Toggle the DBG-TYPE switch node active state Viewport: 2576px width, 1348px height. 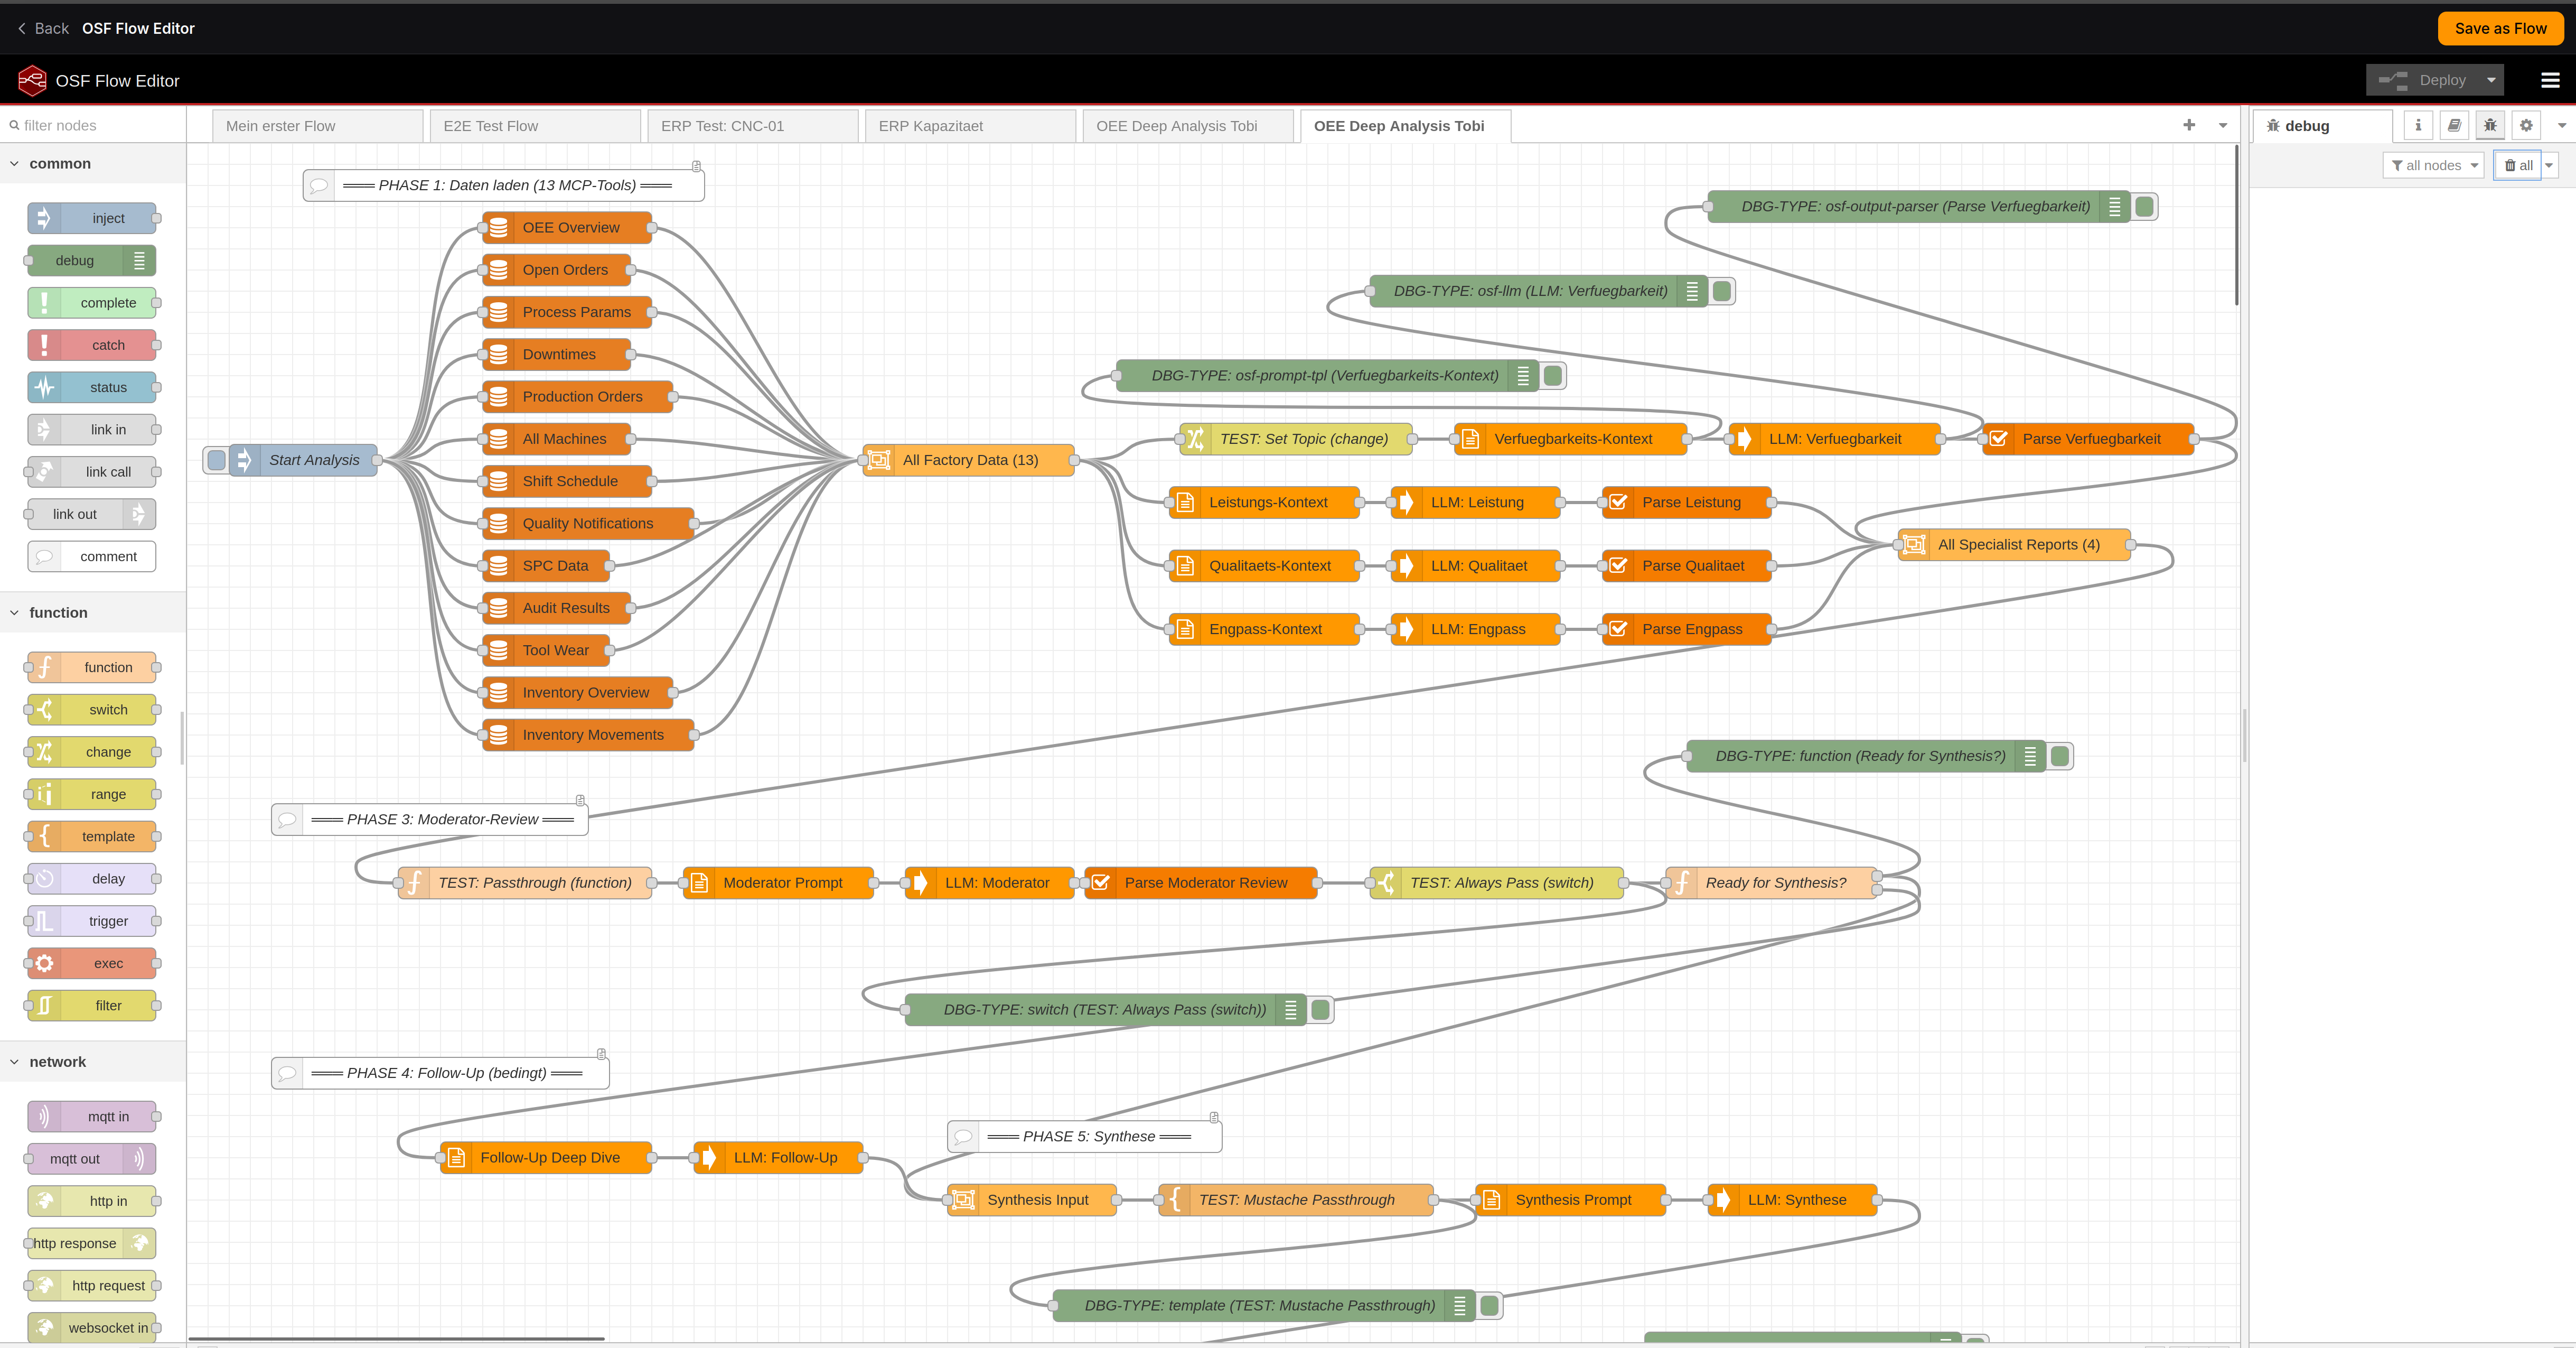pos(1320,1010)
